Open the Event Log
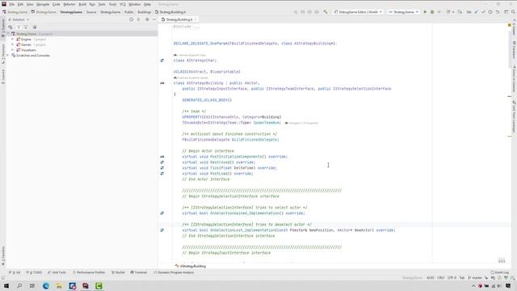Viewport: 517px width, 291px height. coord(500,272)
